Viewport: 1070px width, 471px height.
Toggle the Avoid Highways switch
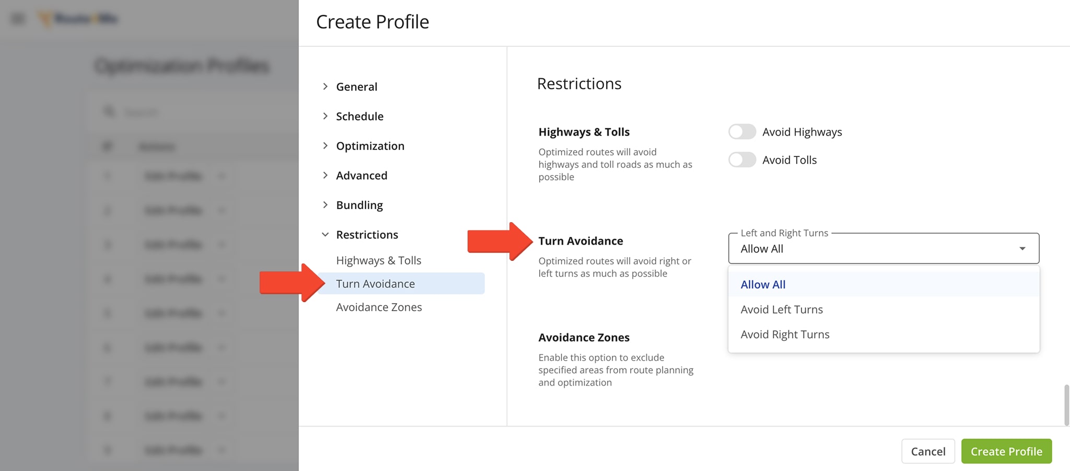(x=742, y=132)
